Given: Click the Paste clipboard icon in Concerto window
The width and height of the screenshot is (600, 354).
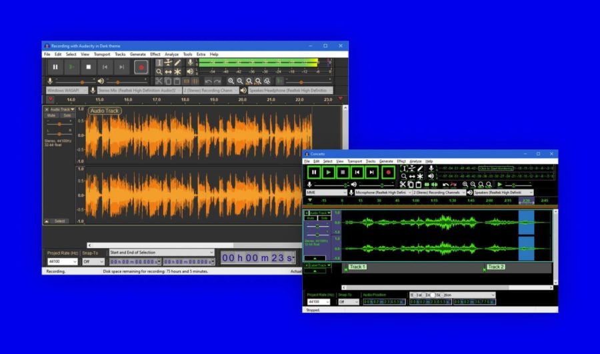Looking at the screenshot, I should coord(418,185).
